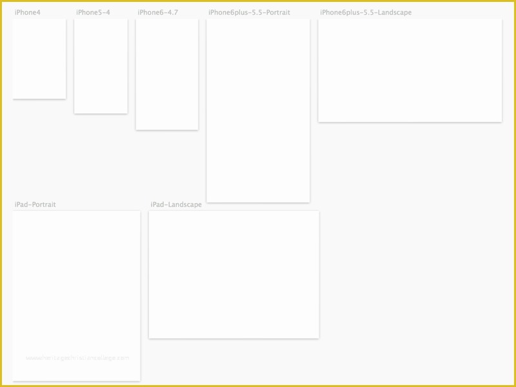
Task: Click inside the iPad-Landscape artboard canvas
Action: [234, 275]
